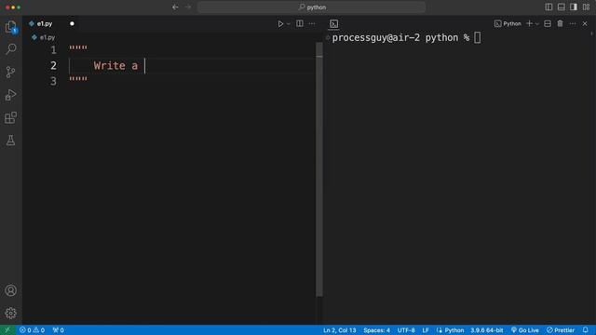Expand the new terminal launch profile dropdown
This screenshot has width=596, height=335.
pos(537,23)
